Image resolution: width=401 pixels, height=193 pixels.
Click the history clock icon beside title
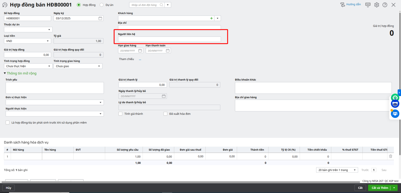pos(5,5)
